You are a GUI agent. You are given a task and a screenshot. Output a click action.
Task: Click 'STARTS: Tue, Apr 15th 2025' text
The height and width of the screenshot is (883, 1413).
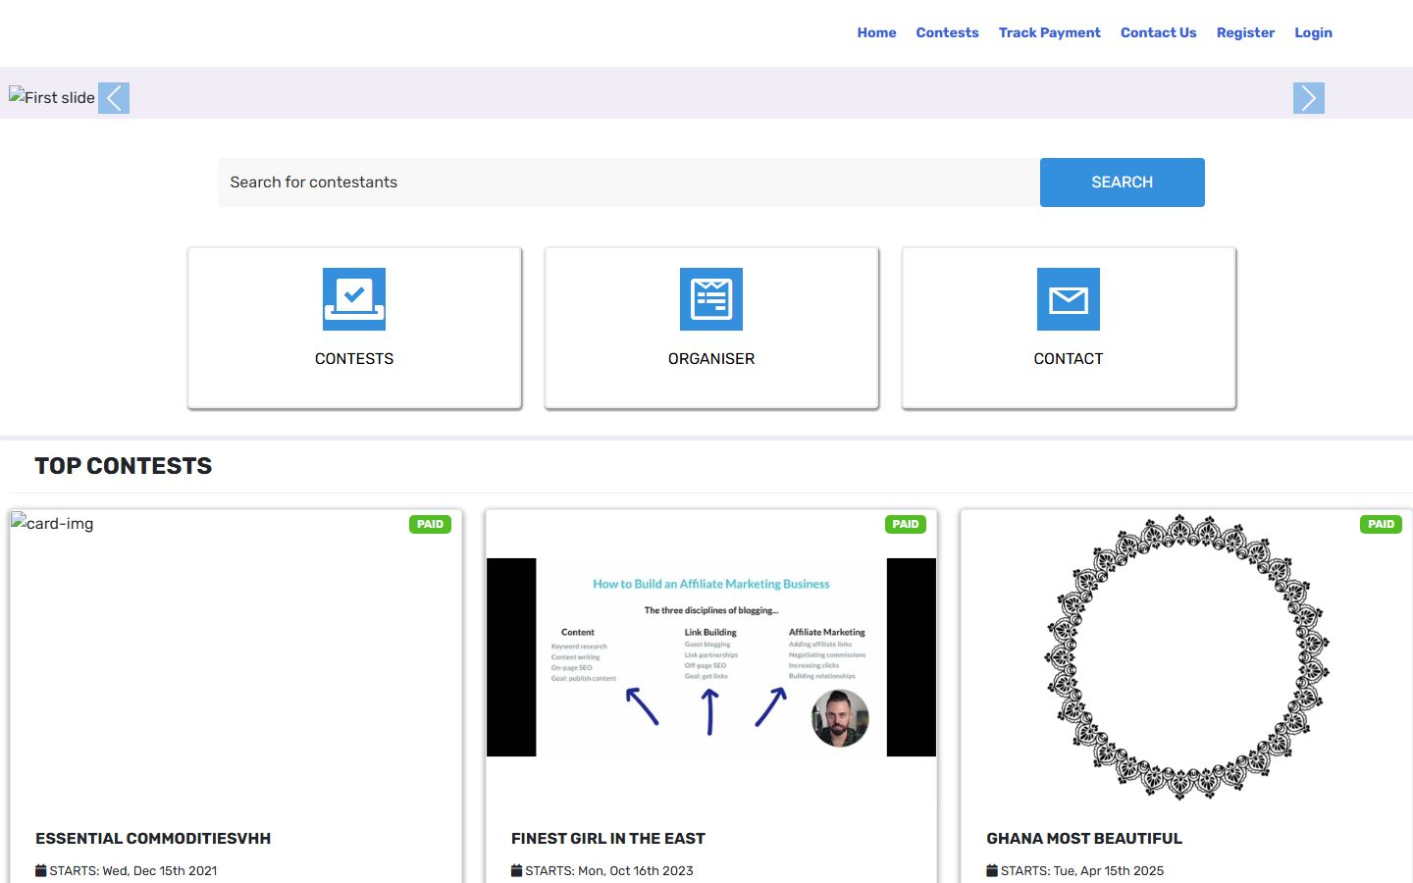pyautogui.click(x=1082, y=870)
